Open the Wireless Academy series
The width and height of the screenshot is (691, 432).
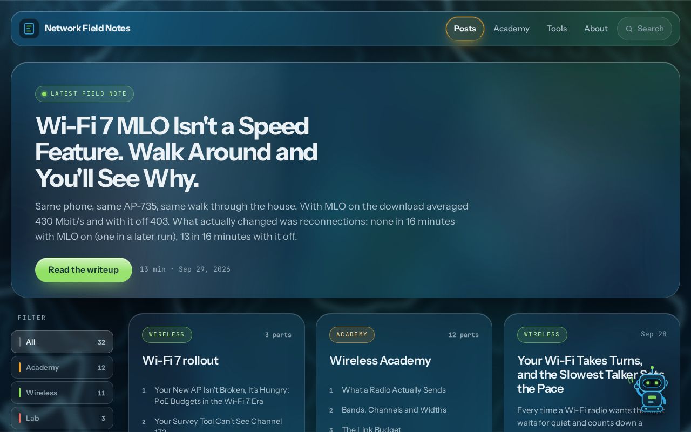pos(381,360)
